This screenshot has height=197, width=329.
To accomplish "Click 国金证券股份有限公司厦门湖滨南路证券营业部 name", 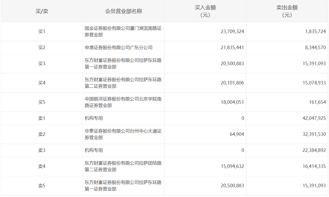I will [x=123, y=32].
